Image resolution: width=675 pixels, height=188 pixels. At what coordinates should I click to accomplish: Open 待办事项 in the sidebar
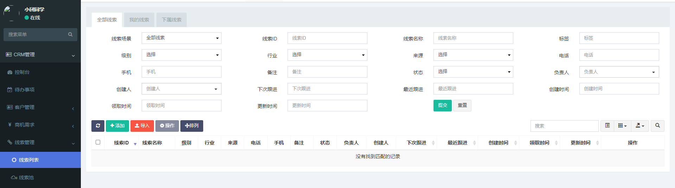(40, 90)
